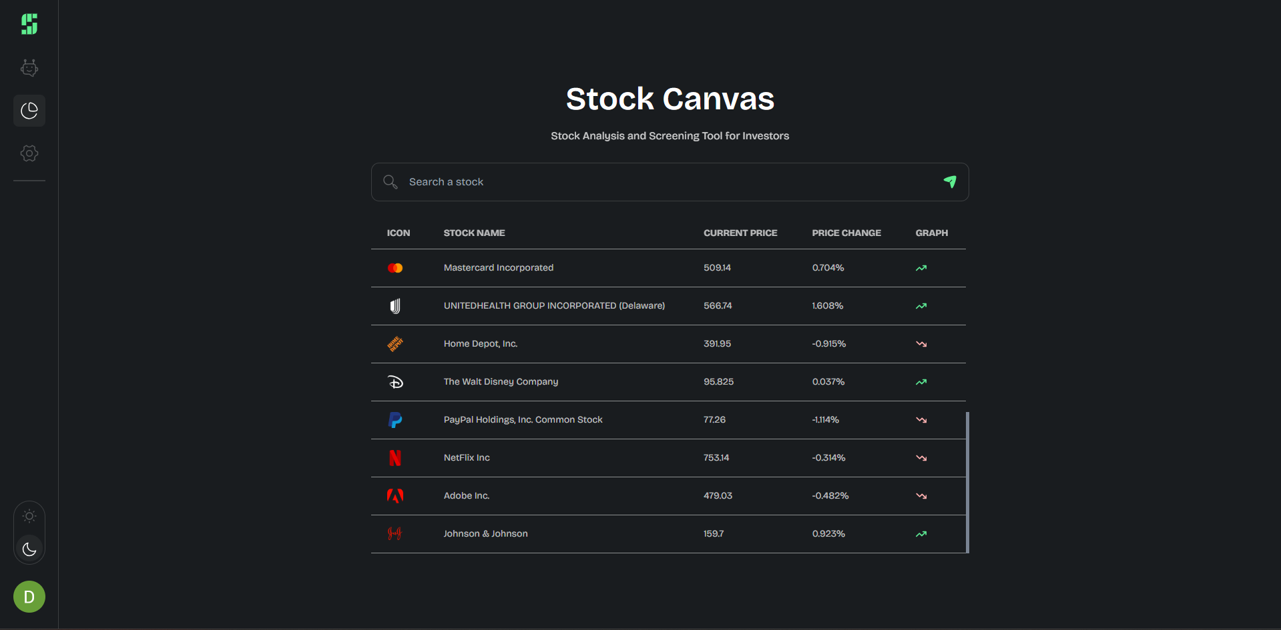Click the Search a stock field

click(670, 182)
